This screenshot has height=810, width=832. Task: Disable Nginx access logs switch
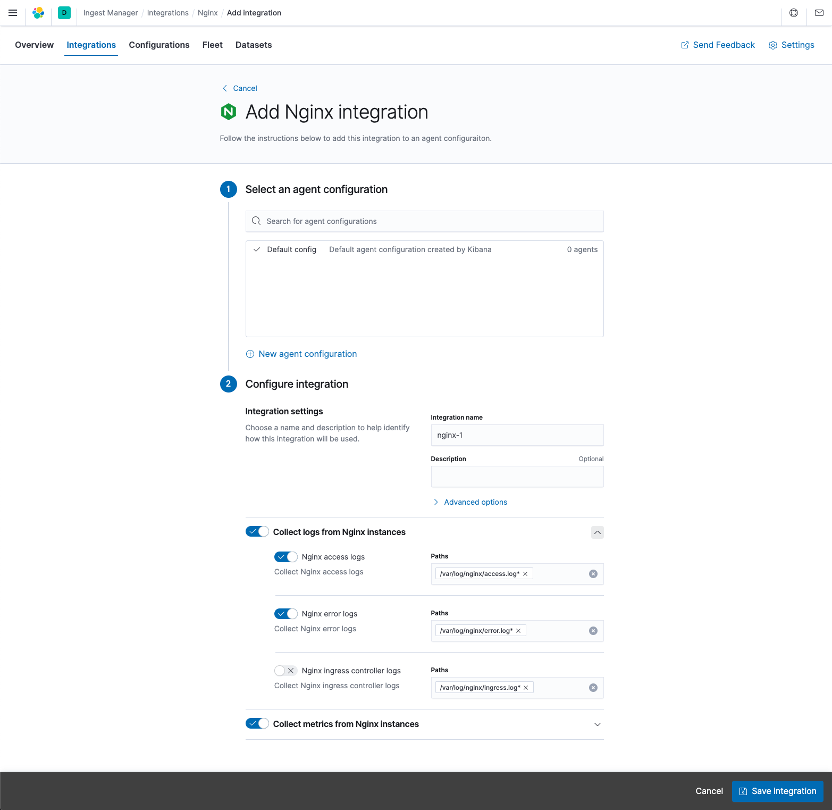point(286,557)
